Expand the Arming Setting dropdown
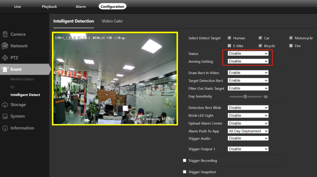 pos(248,61)
